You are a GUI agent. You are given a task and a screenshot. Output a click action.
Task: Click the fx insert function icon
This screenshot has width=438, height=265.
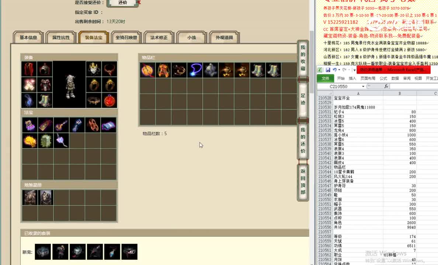coord(386,86)
